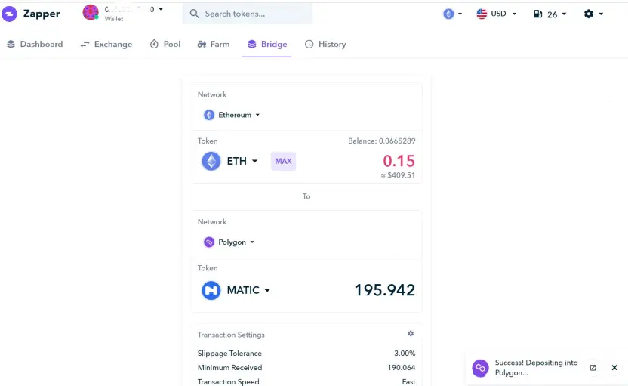This screenshot has width=628, height=386.
Task: Click the Success! Depositing into Polygon text
Action: (x=536, y=368)
